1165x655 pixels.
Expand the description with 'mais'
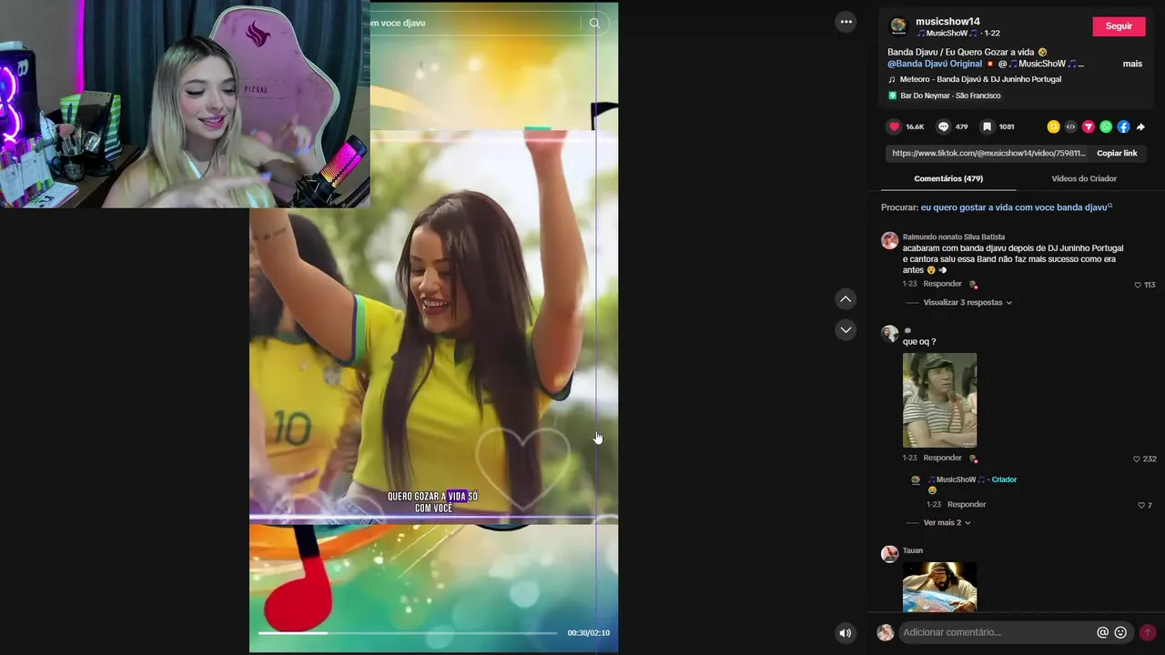1132,64
